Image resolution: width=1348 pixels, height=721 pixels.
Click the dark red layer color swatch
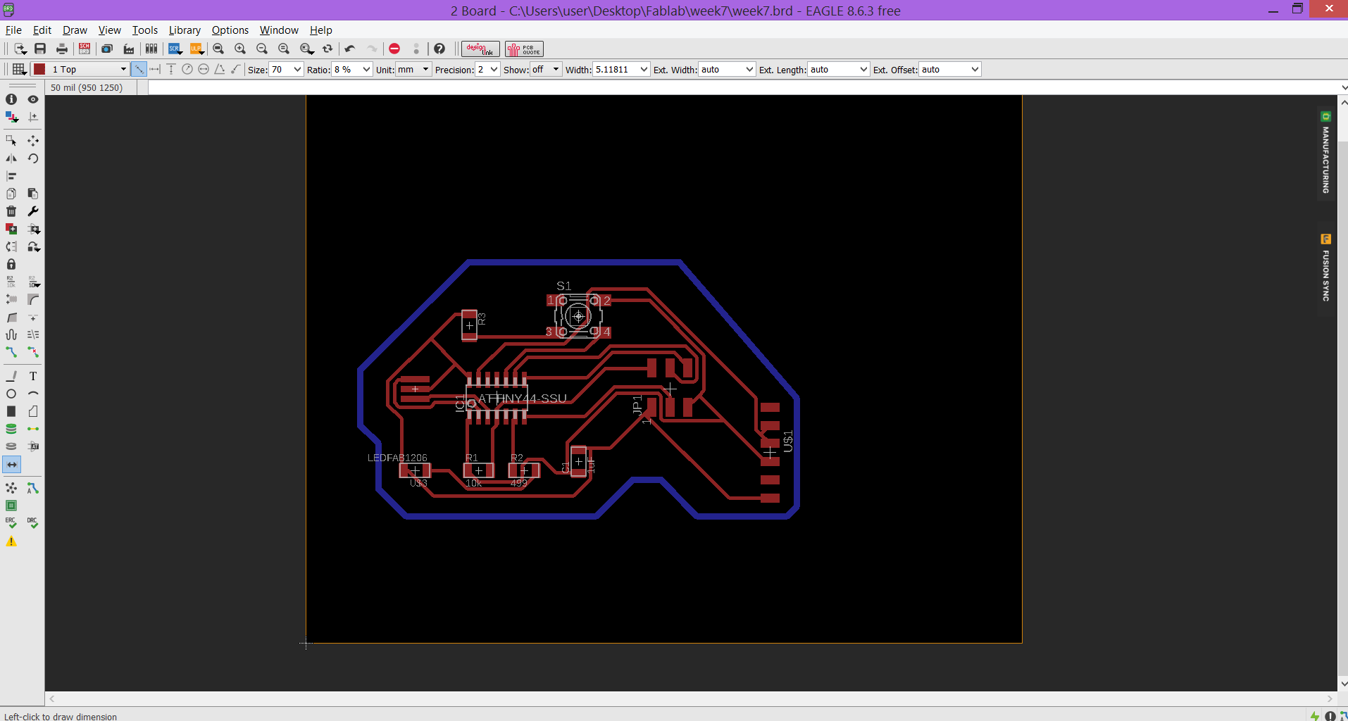40,69
